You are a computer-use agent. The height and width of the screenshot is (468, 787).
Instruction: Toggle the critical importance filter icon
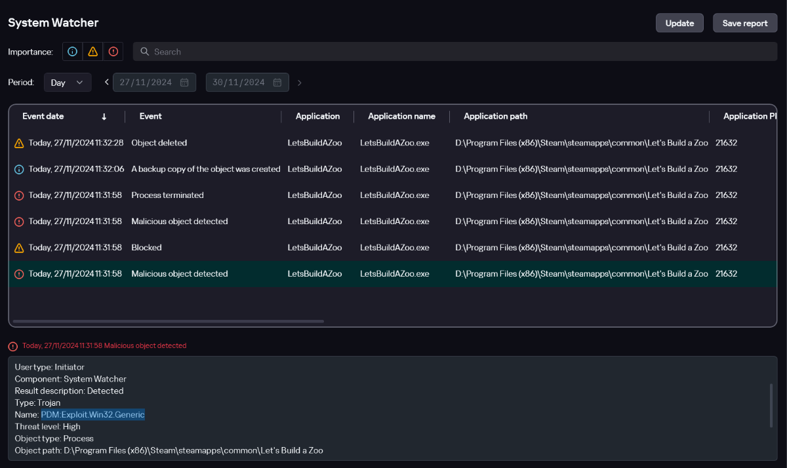pos(113,52)
